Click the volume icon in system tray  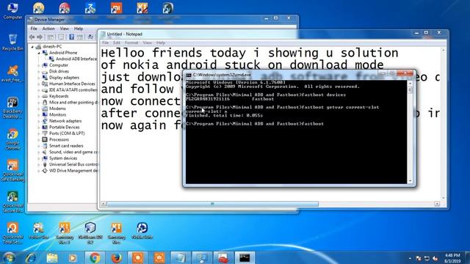pyautogui.click(x=435, y=258)
